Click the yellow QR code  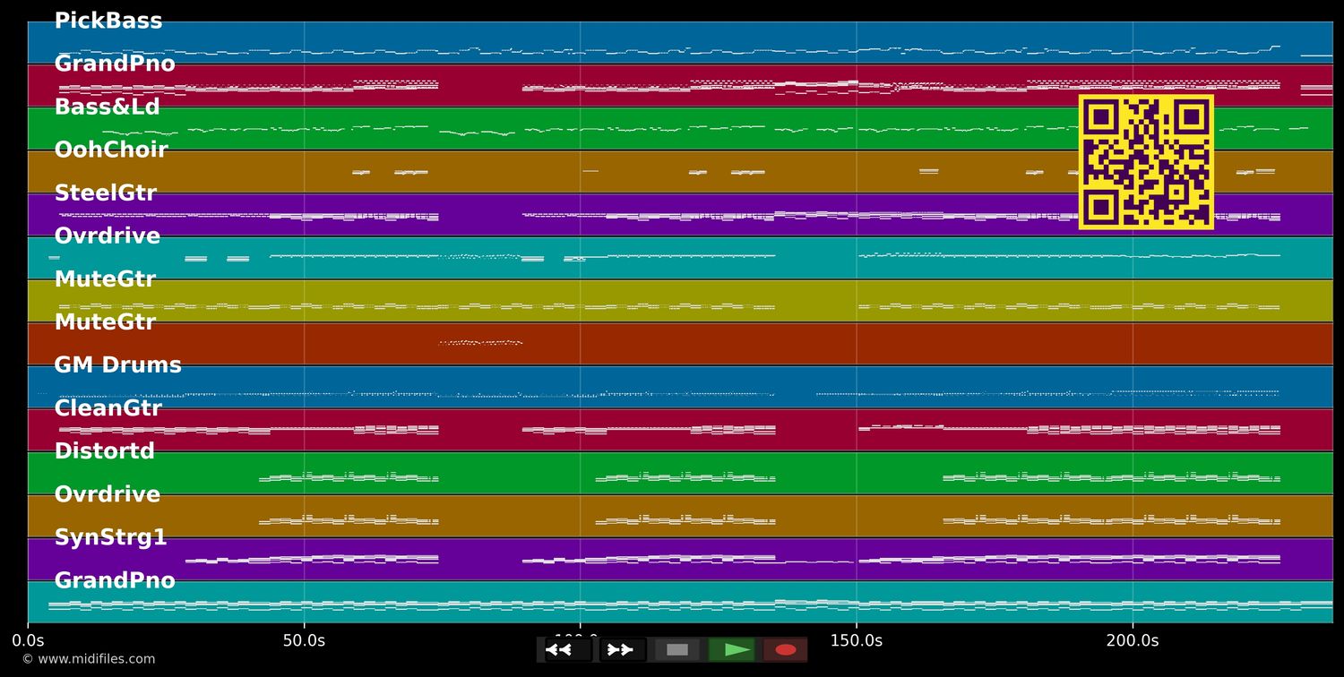[1147, 161]
